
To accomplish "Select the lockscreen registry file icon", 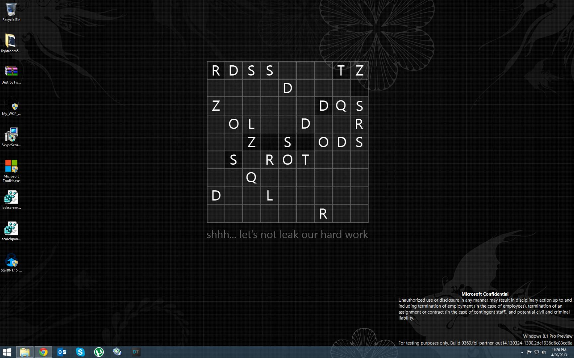I will (11, 200).
